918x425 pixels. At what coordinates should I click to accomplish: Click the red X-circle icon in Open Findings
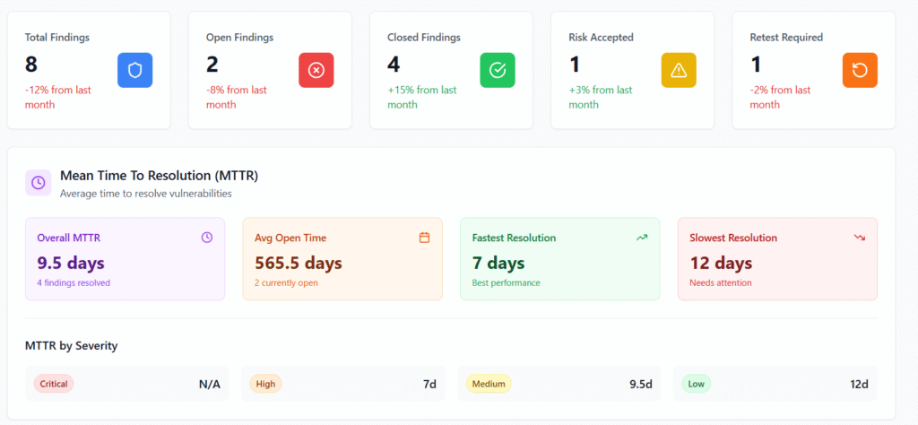click(316, 70)
